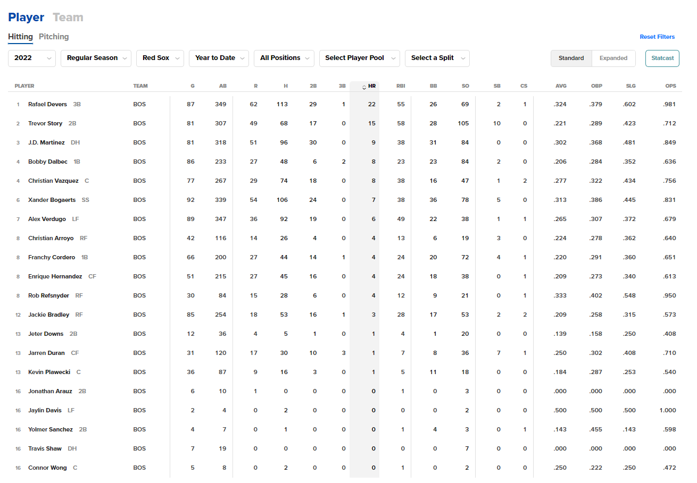Sort by the OBP column header
Image resolution: width=697 pixels, height=483 pixels.
click(x=596, y=86)
